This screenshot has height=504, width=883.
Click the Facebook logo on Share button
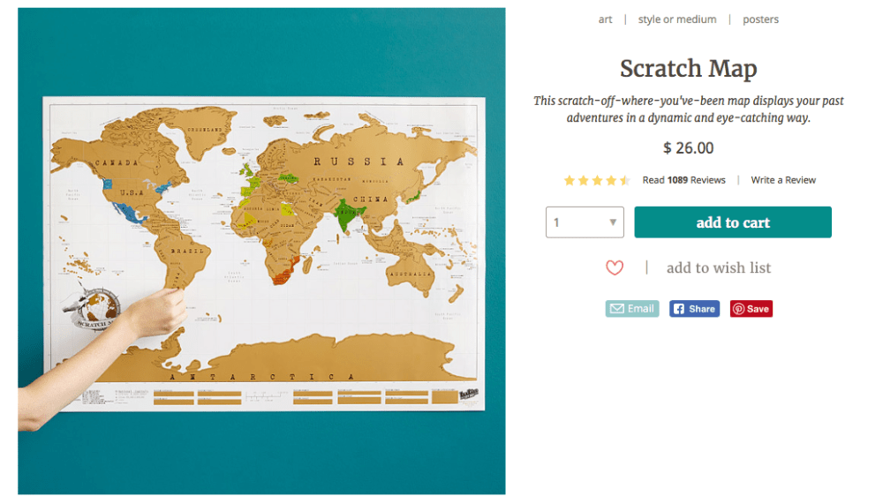point(679,309)
